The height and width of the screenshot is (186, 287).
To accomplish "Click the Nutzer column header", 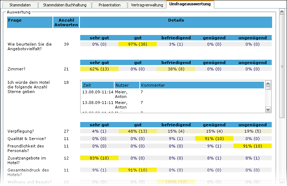I will click(127, 85).
